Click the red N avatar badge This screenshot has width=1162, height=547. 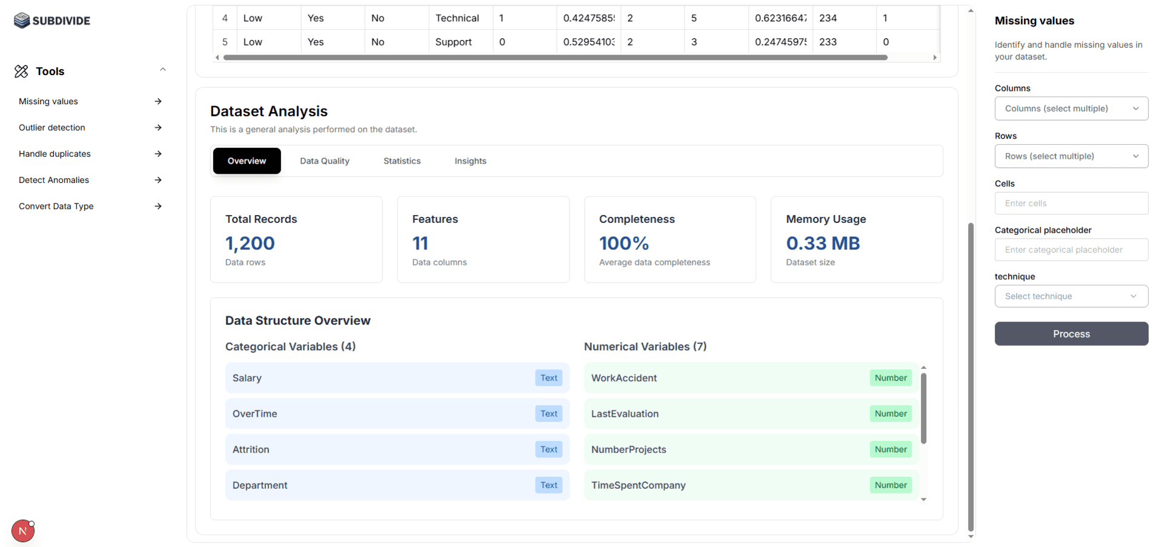pyautogui.click(x=22, y=531)
